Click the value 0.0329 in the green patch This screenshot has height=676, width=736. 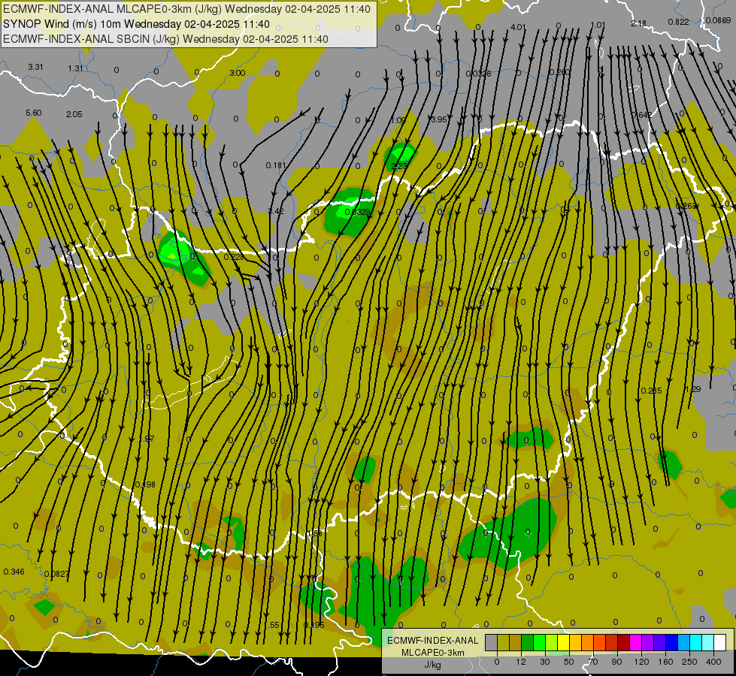(358, 212)
